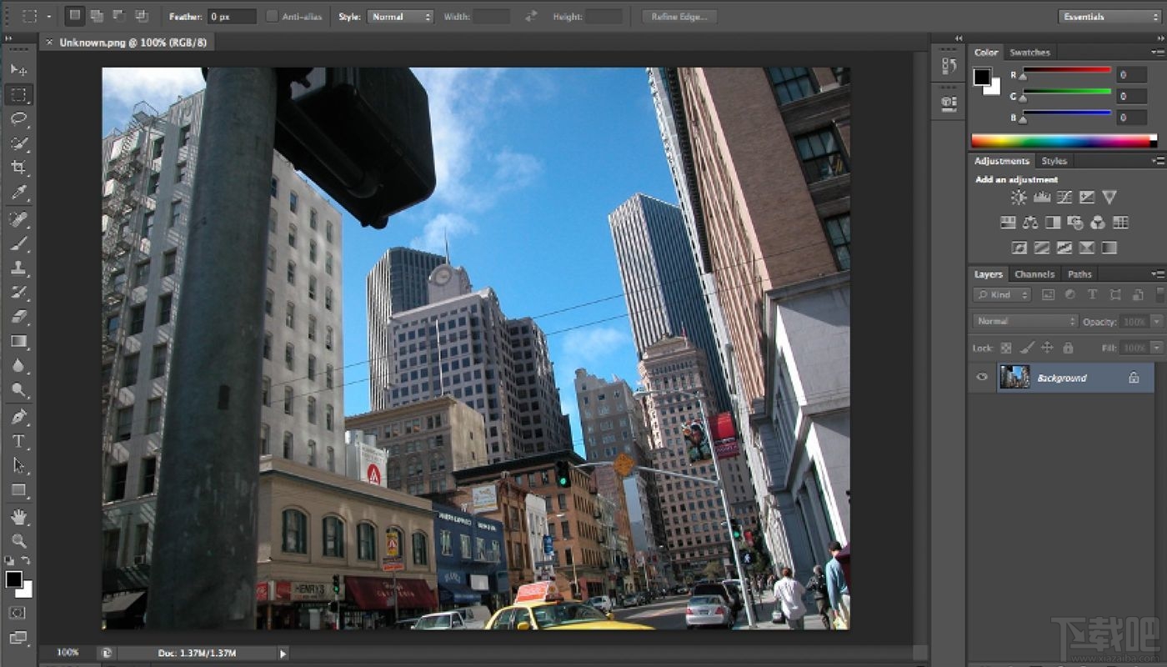This screenshot has height=667, width=1167.
Task: Switch to the Channels tab
Action: 1034,273
